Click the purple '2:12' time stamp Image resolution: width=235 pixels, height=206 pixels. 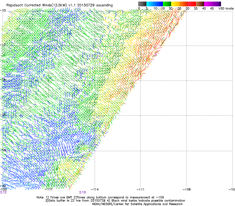tap(3, 192)
